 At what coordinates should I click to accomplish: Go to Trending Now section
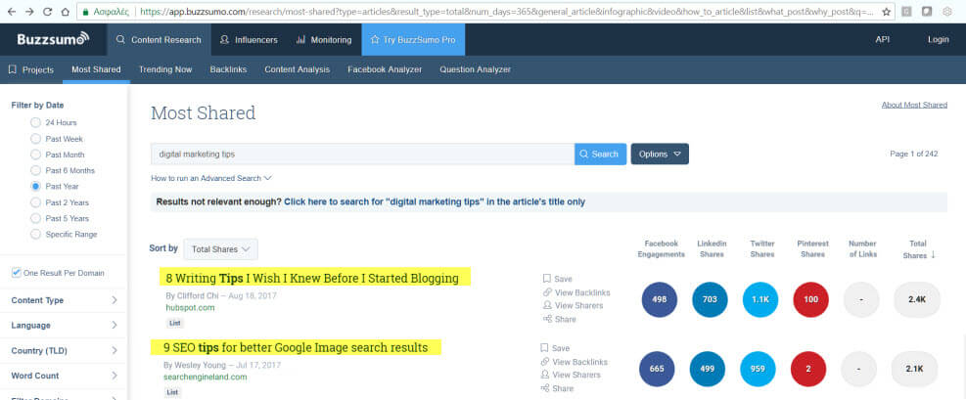(165, 69)
